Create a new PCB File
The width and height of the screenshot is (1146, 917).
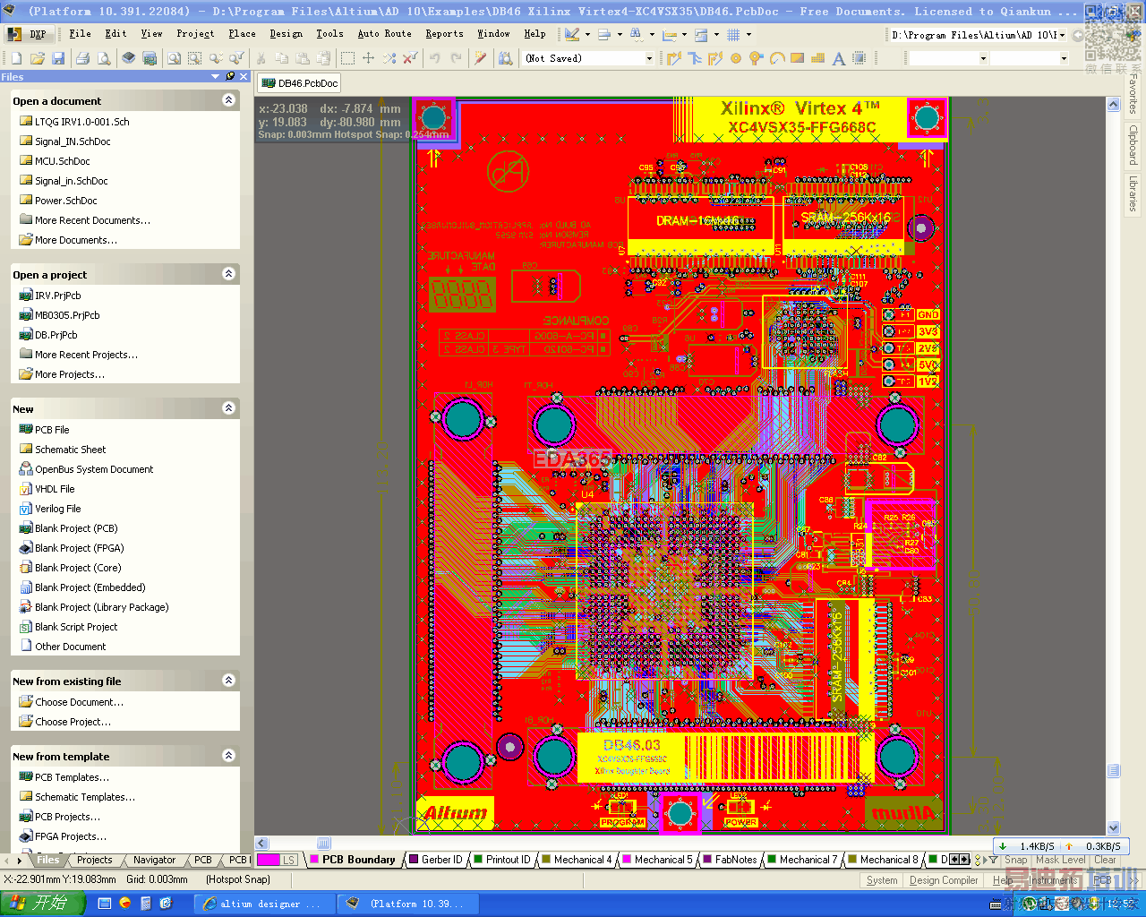pos(51,430)
